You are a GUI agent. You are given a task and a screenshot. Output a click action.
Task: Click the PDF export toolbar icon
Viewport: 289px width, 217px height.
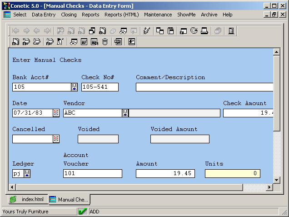(x=118, y=42)
